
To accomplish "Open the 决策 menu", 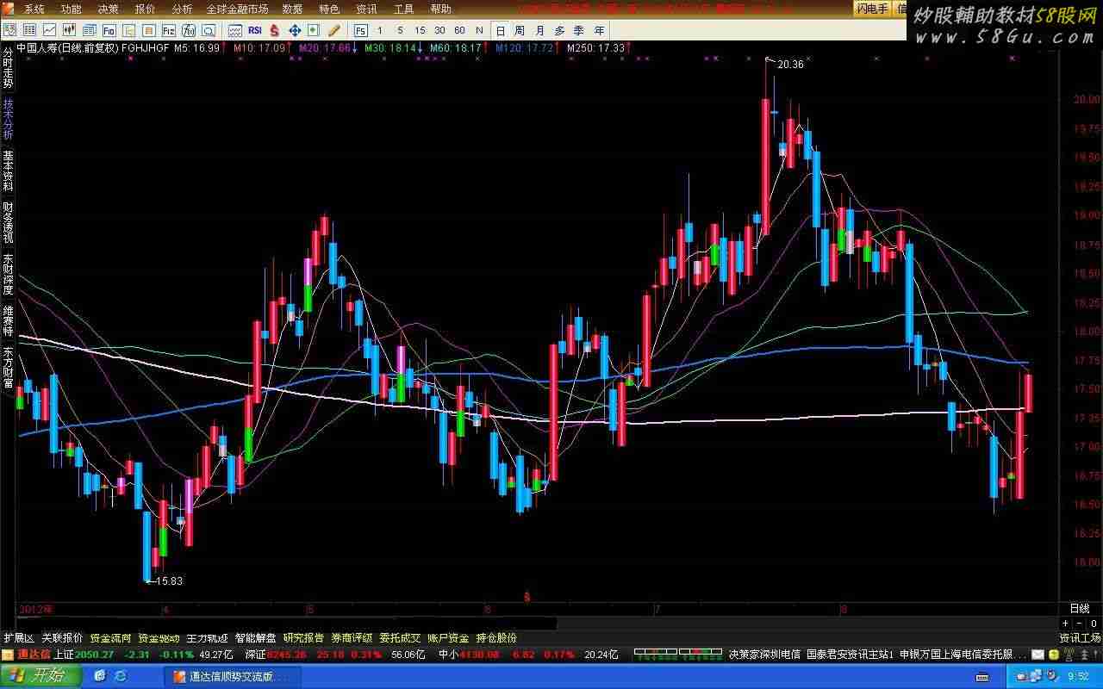I will tap(109, 9).
